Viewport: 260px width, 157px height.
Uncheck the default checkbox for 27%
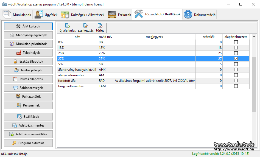point(236,59)
